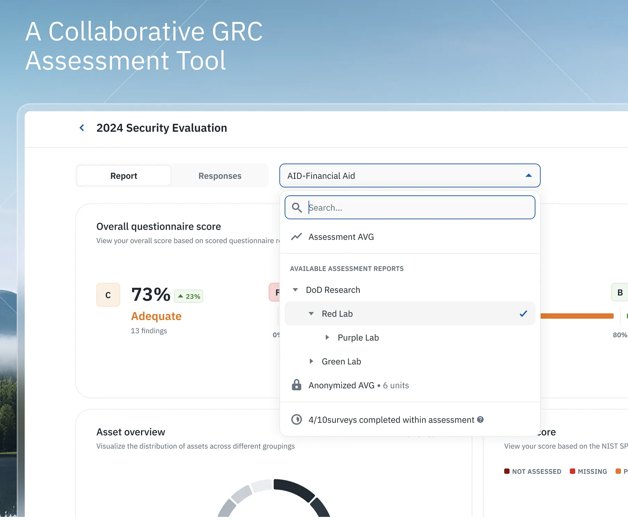Click the 80% axis label
Image resolution: width=628 pixels, height=520 pixels.
click(620, 335)
